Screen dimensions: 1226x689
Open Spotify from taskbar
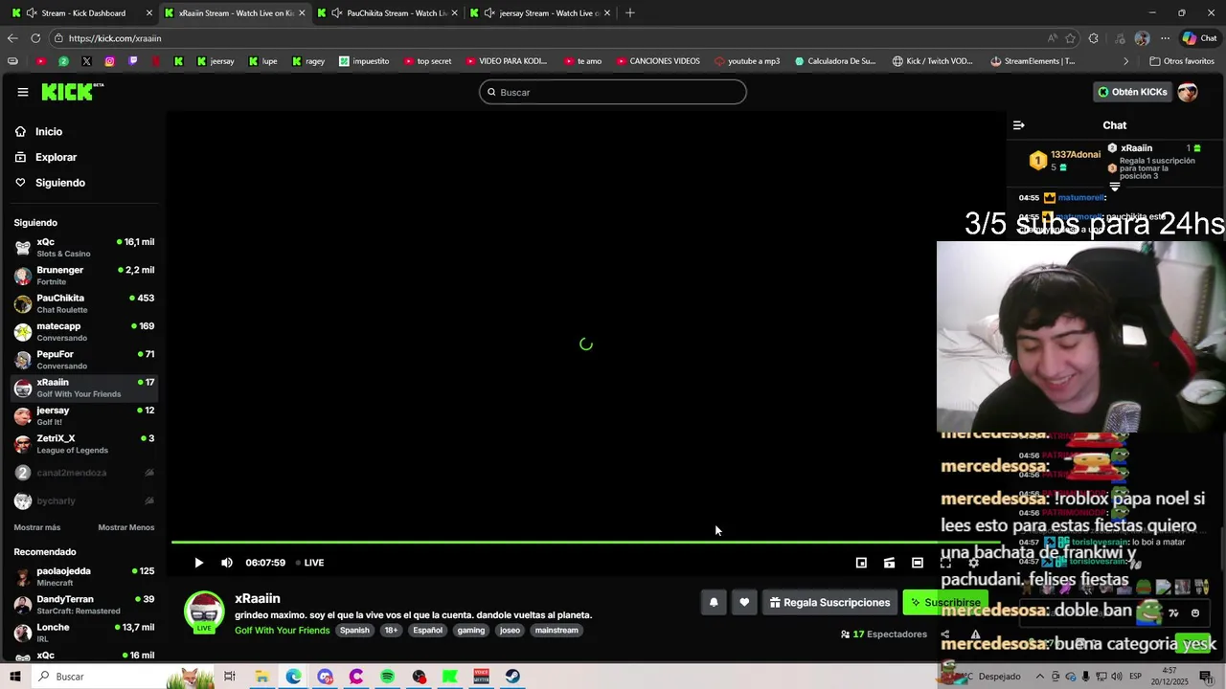388,677
